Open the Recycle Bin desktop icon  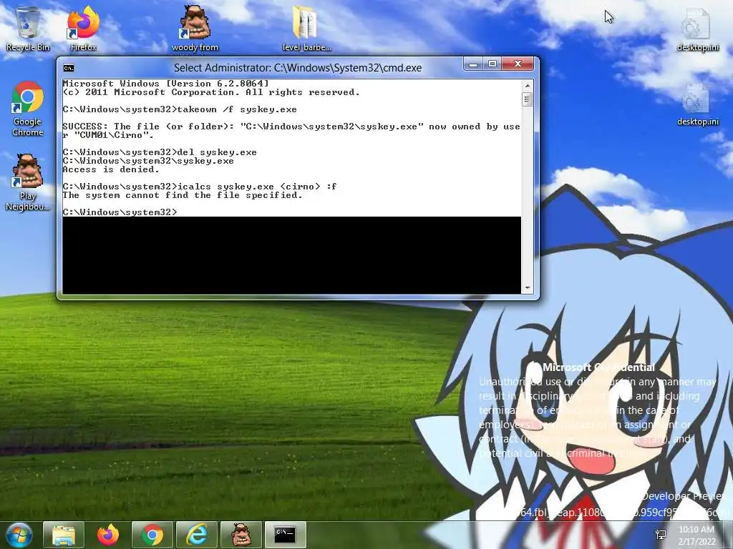pos(28,29)
